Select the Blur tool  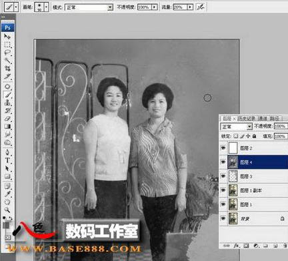pyautogui.click(x=7, y=134)
